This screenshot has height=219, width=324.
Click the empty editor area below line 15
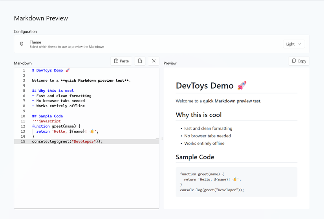pyautogui.click(x=86, y=176)
